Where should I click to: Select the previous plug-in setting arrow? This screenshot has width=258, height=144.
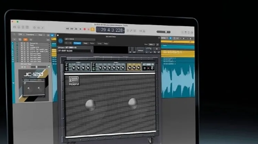click(x=66, y=43)
